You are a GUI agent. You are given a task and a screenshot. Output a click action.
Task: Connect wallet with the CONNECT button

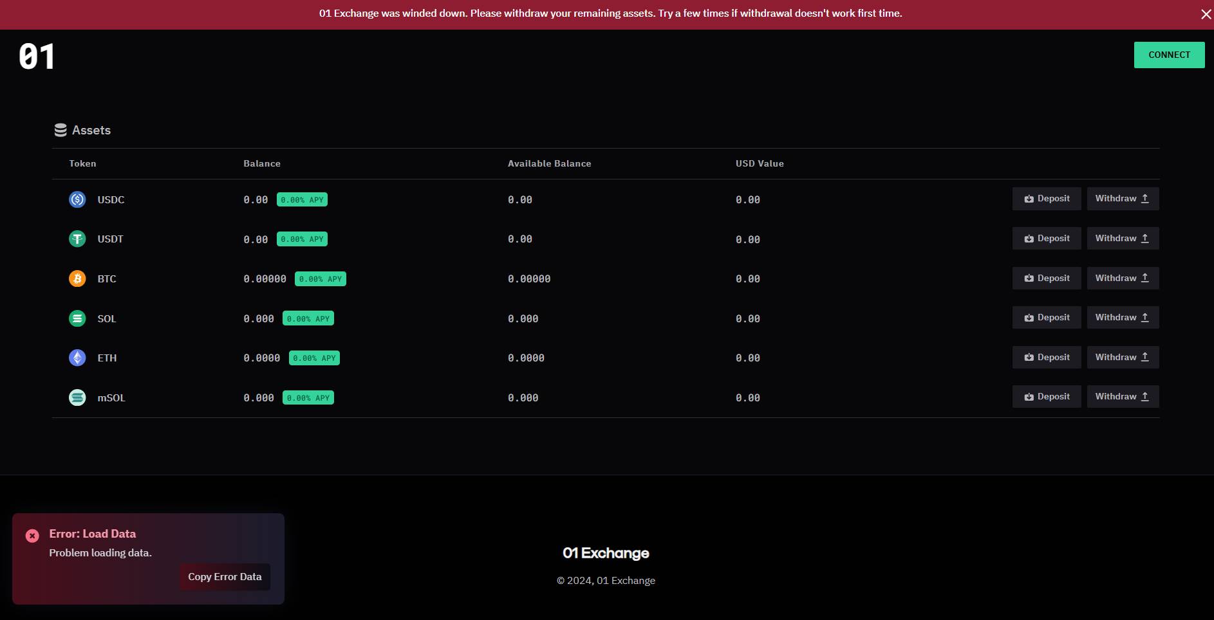(1169, 55)
